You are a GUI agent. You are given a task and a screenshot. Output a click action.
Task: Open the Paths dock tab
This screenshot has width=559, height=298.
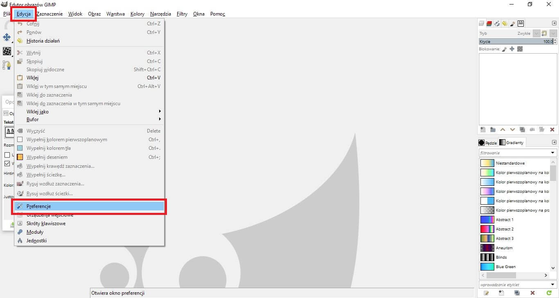click(x=497, y=24)
